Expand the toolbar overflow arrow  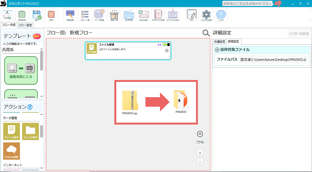tap(310, 20)
